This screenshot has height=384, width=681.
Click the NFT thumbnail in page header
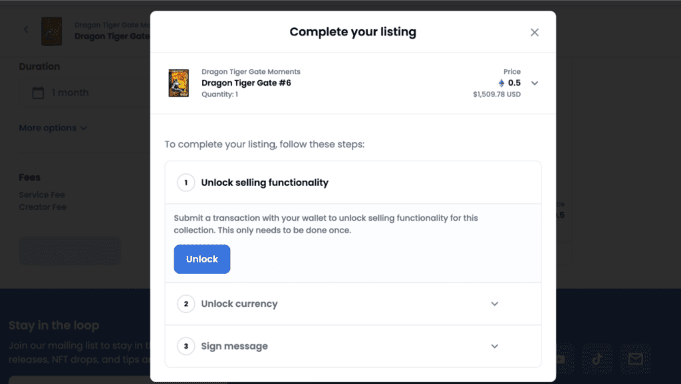(51, 31)
